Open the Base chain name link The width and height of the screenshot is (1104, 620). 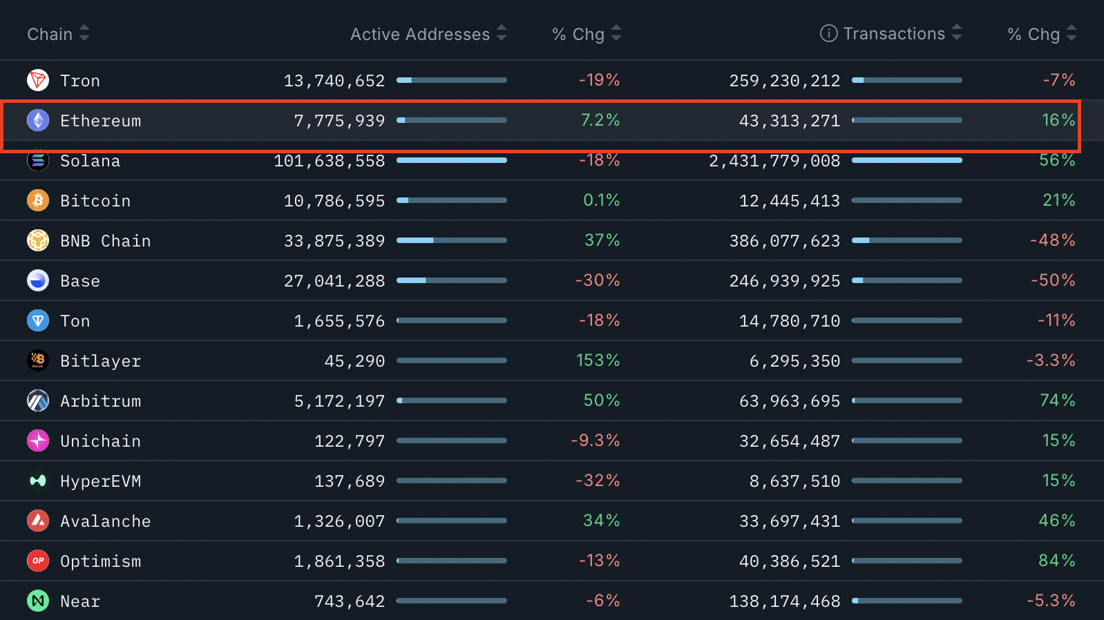[80, 281]
